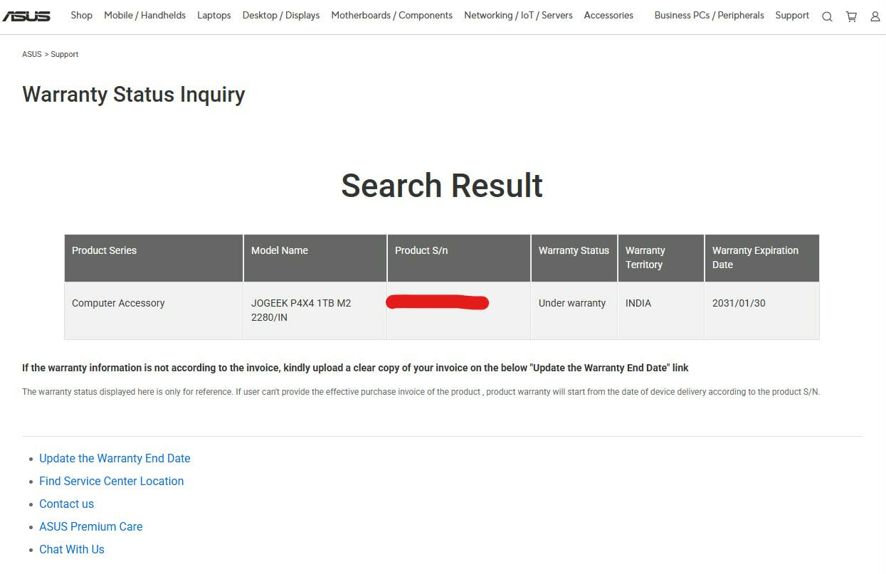Screen dimensions: 886x574
Task: Click the Contact us link
Action: point(66,504)
